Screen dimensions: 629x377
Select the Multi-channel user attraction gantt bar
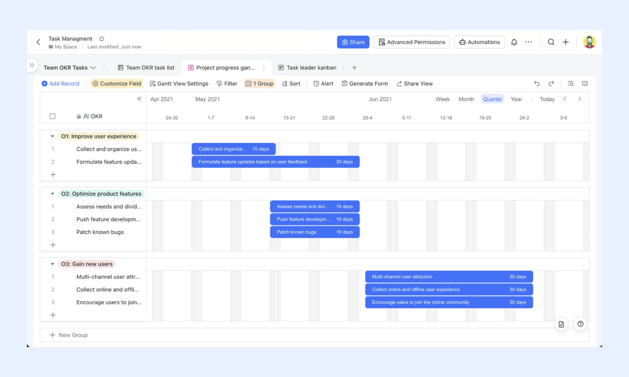[449, 277]
